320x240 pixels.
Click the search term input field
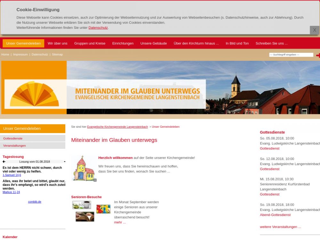tap(291, 55)
